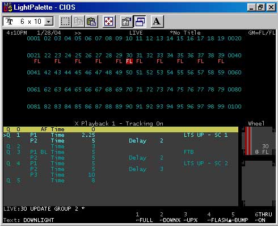Click channel number 50
Viewport: 278px width, 226px height.
click(129, 73)
